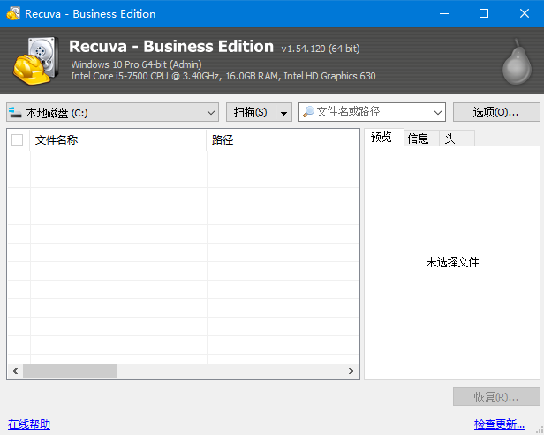Click the 未选择文件 text in preview pane
This screenshot has height=435, width=544.
(x=452, y=262)
